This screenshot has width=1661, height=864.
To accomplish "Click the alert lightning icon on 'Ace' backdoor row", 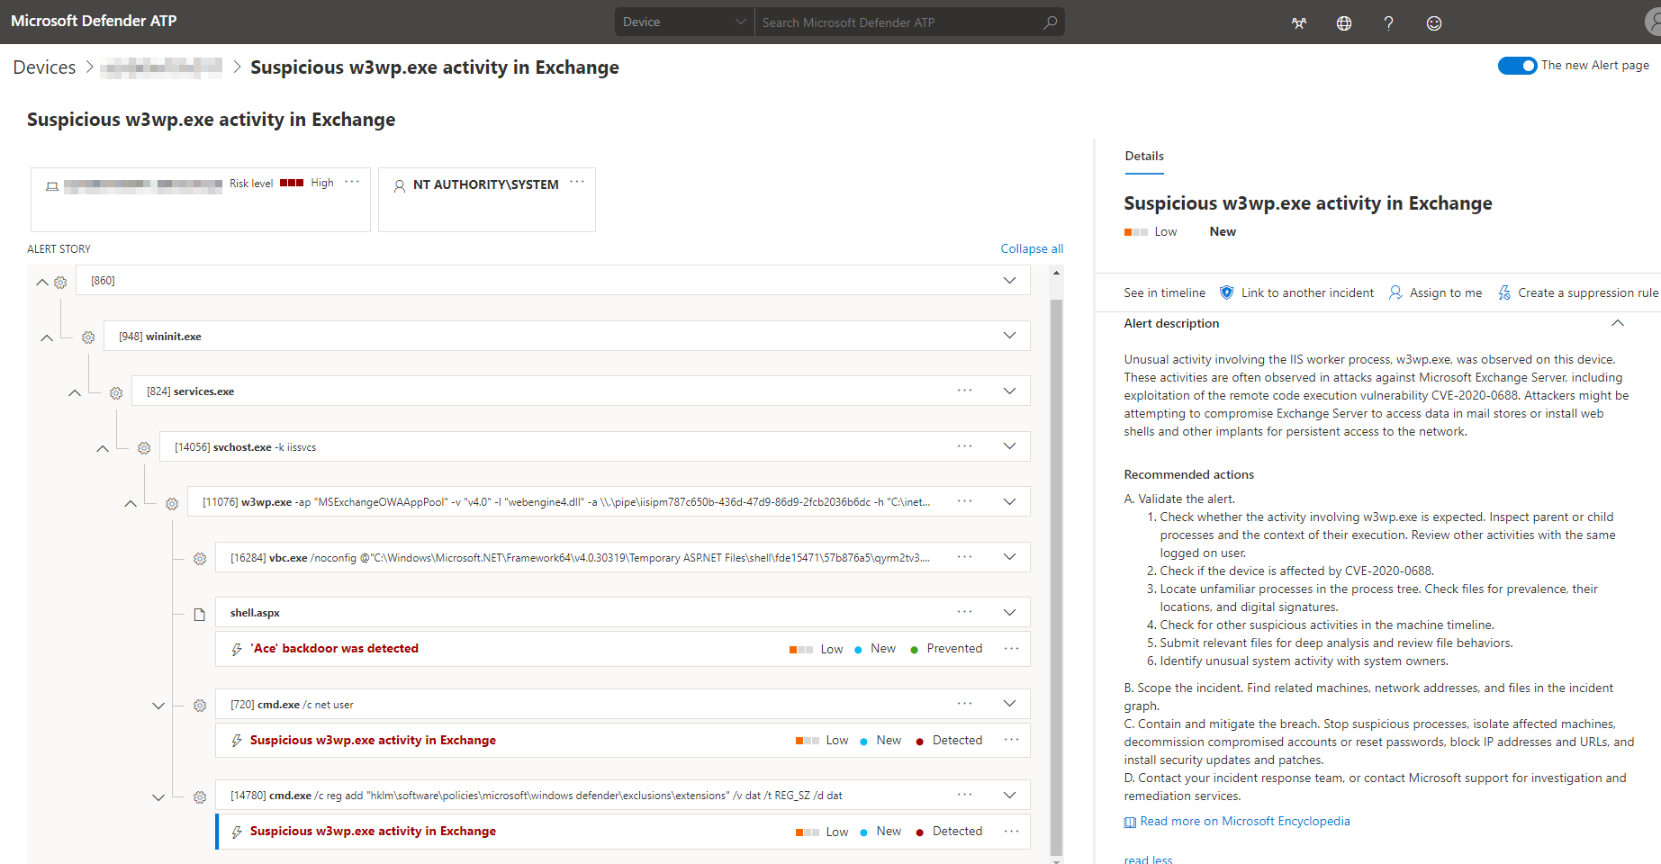I will [x=236, y=648].
